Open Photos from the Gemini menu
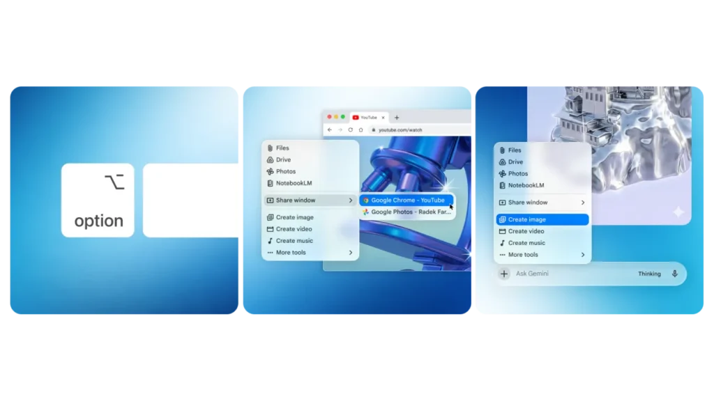Viewport: 714px width, 401px height. click(518, 173)
